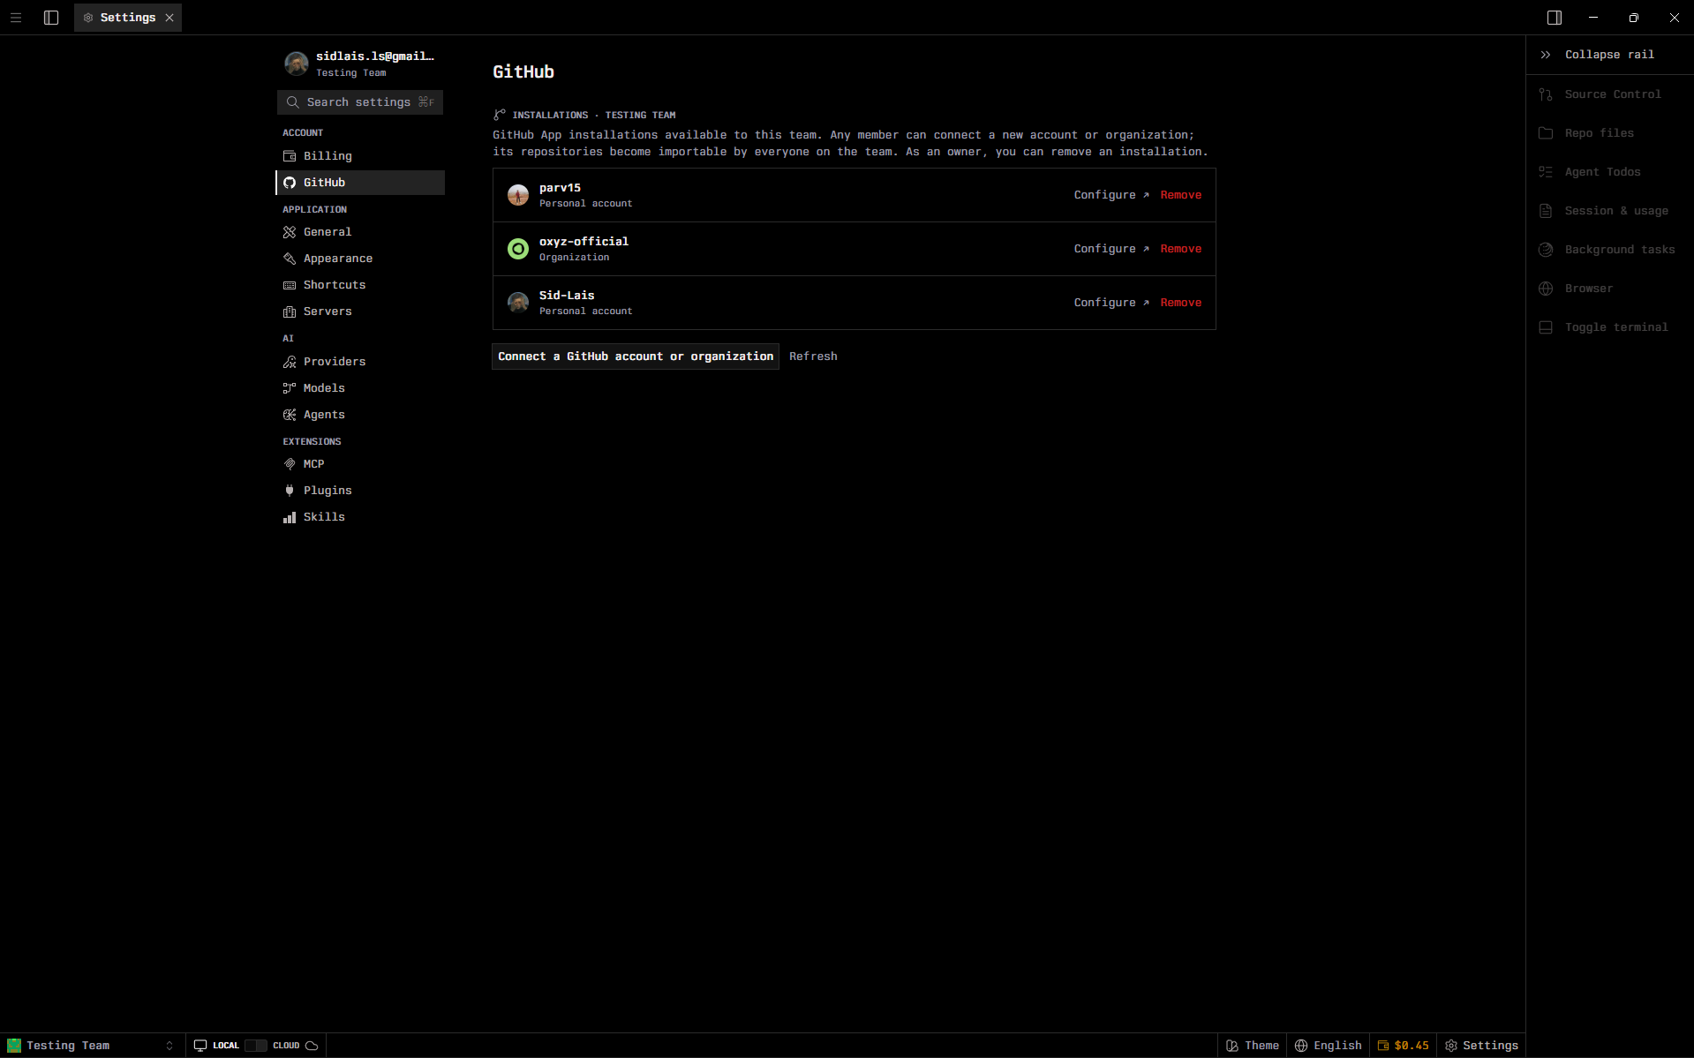
Task: Open Servers settings
Action: coord(360,311)
